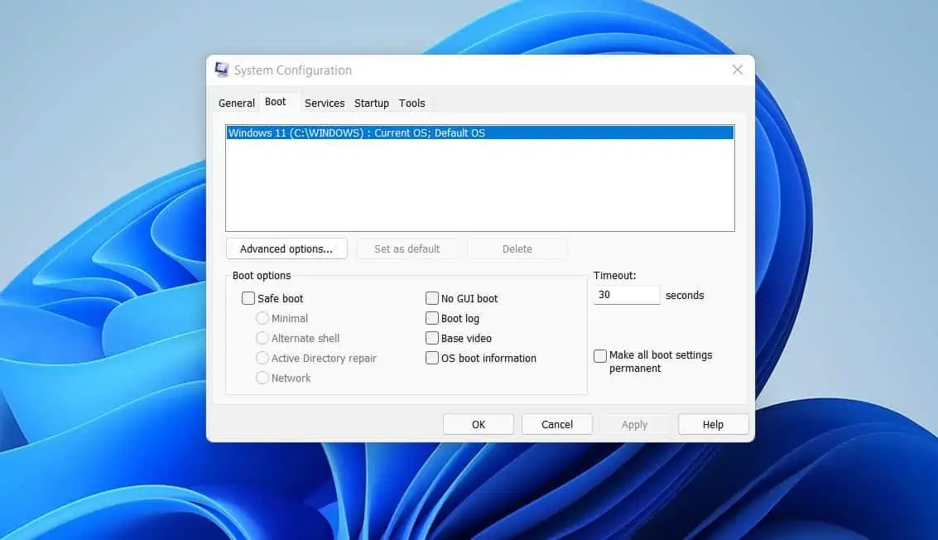Select the Windows 11 (C:\WINDOWS) boot entry

coord(480,133)
